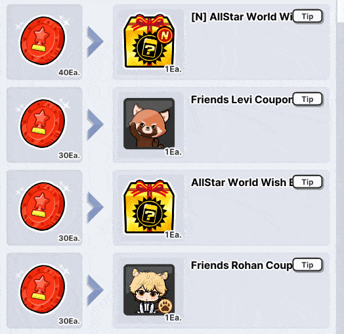The height and width of the screenshot is (334, 344).
Task: Click the Friends Levi Coupon title text
Action: point(242,100)
